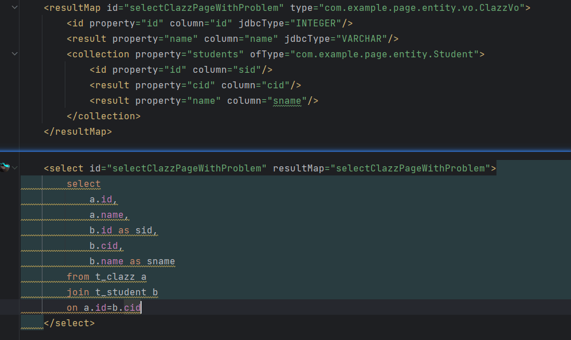The width and height of the screenshot is (571, 340).
Task: Collapse the resultMap element using its fold arrow
Action: click(14, 7)
